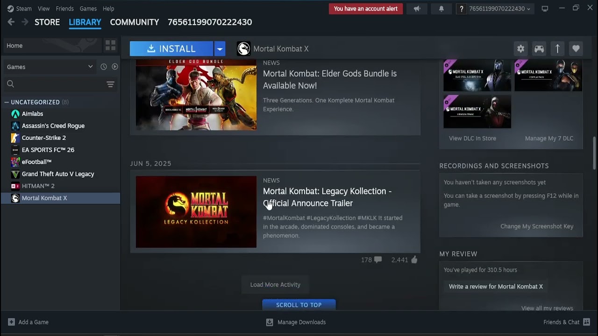Open the install options dropdown arrow
Image resolution: width=598 pixels, height=336 pixels.
pos(220,49)
